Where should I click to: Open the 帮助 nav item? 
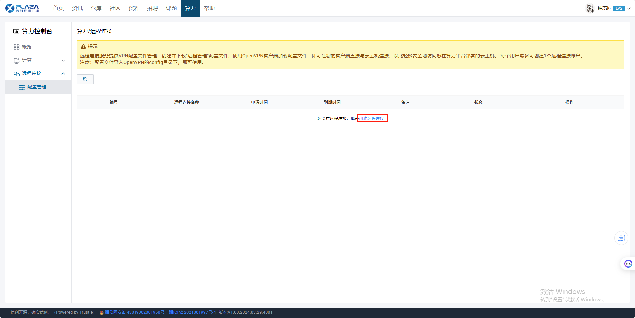click(x=209, y=8)
